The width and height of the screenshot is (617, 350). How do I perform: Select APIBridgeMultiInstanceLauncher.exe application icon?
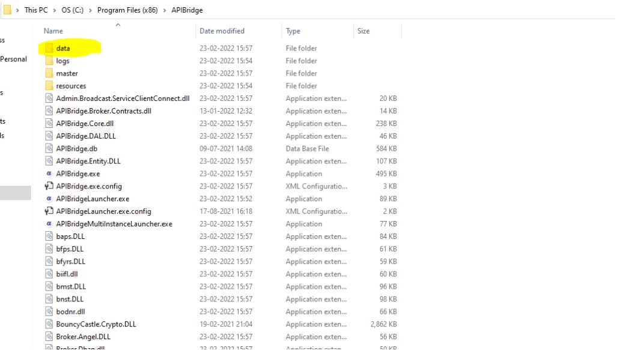[x=49, y=224]
